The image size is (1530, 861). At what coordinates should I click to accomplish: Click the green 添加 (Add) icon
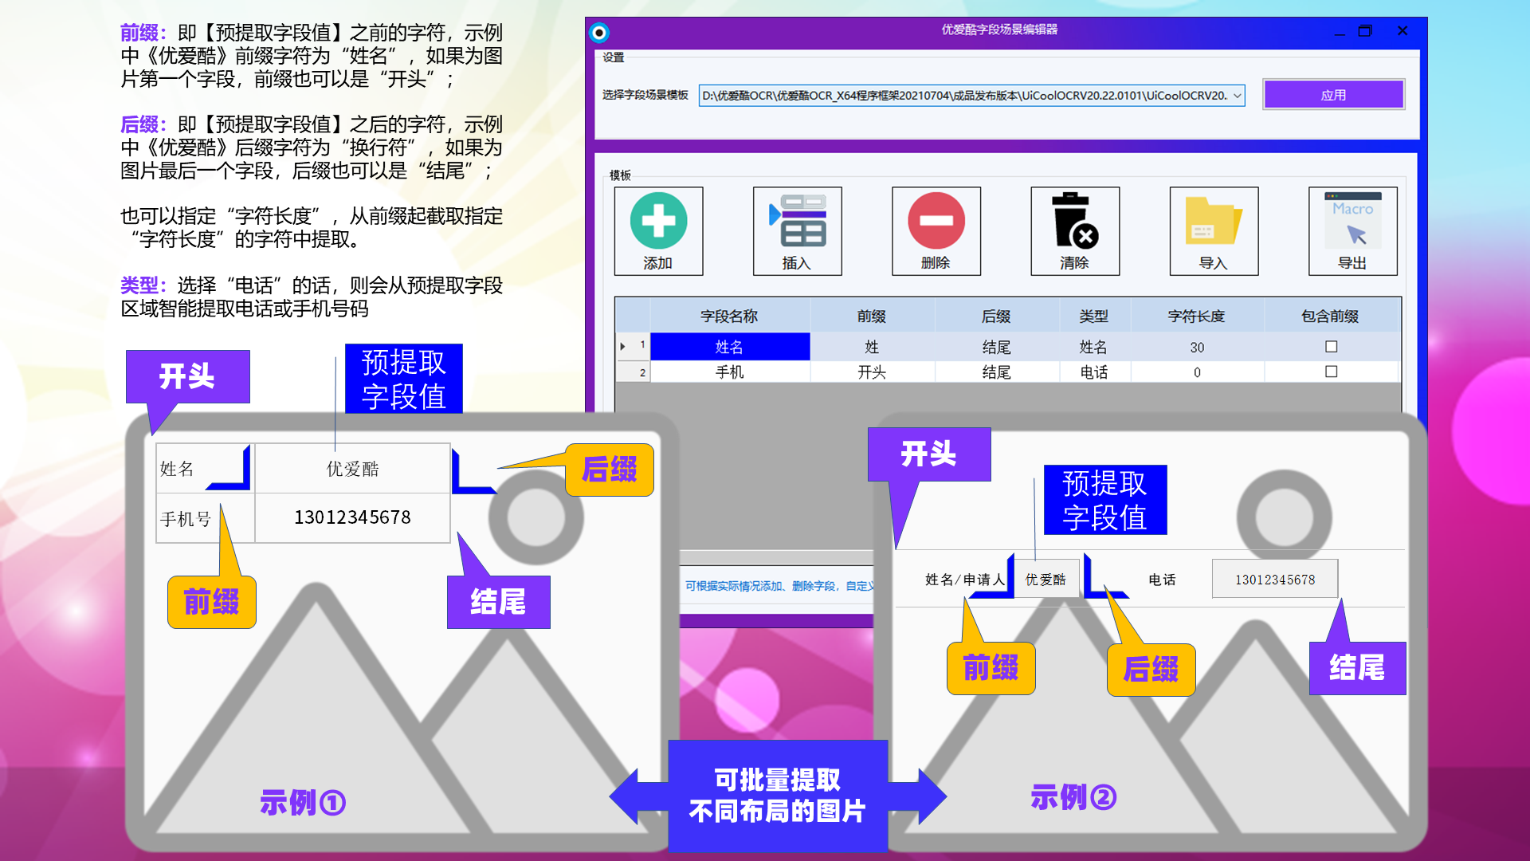point(658,222)
